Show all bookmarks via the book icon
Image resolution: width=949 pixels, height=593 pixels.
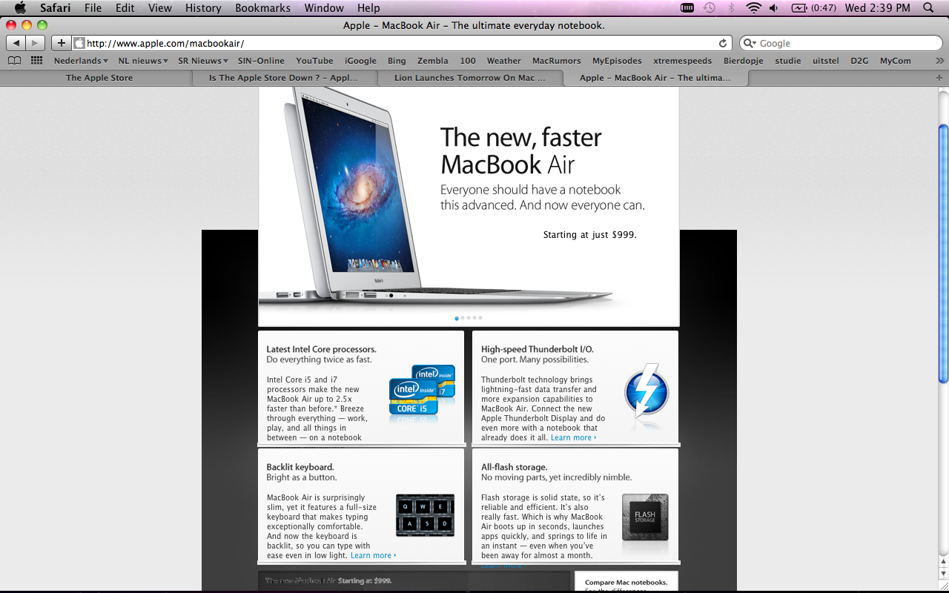(14, 61)
